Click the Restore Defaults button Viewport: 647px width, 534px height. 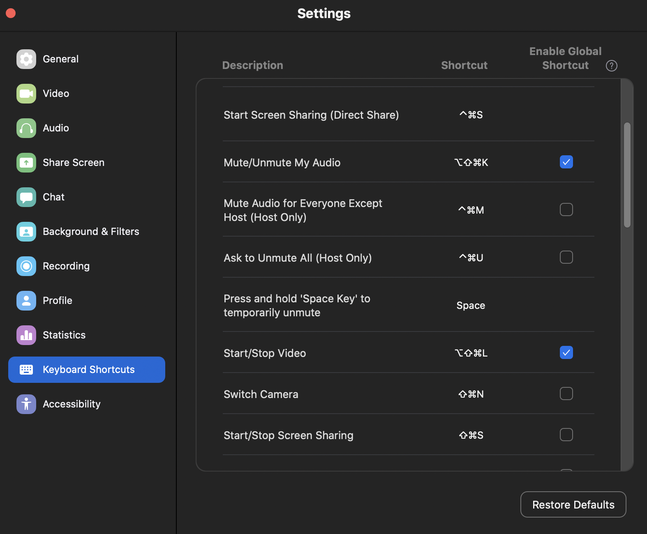(573, 504)
